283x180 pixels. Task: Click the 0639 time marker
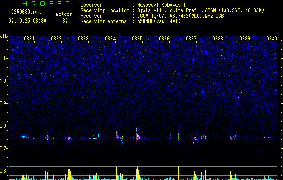[x=245, y=39]
